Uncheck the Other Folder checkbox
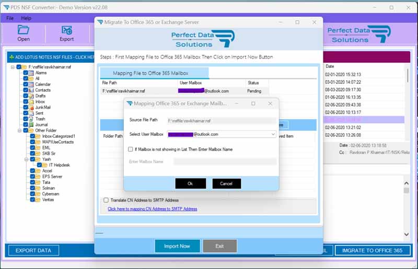The height and width of the screenshot is (269, 418). click(x=26, y=131)
